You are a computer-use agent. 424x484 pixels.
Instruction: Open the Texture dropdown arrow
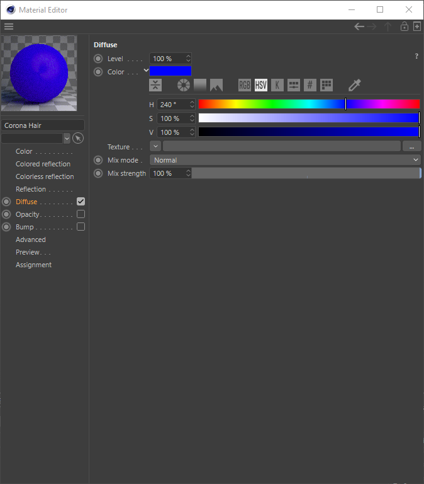(x=155, y=146)
